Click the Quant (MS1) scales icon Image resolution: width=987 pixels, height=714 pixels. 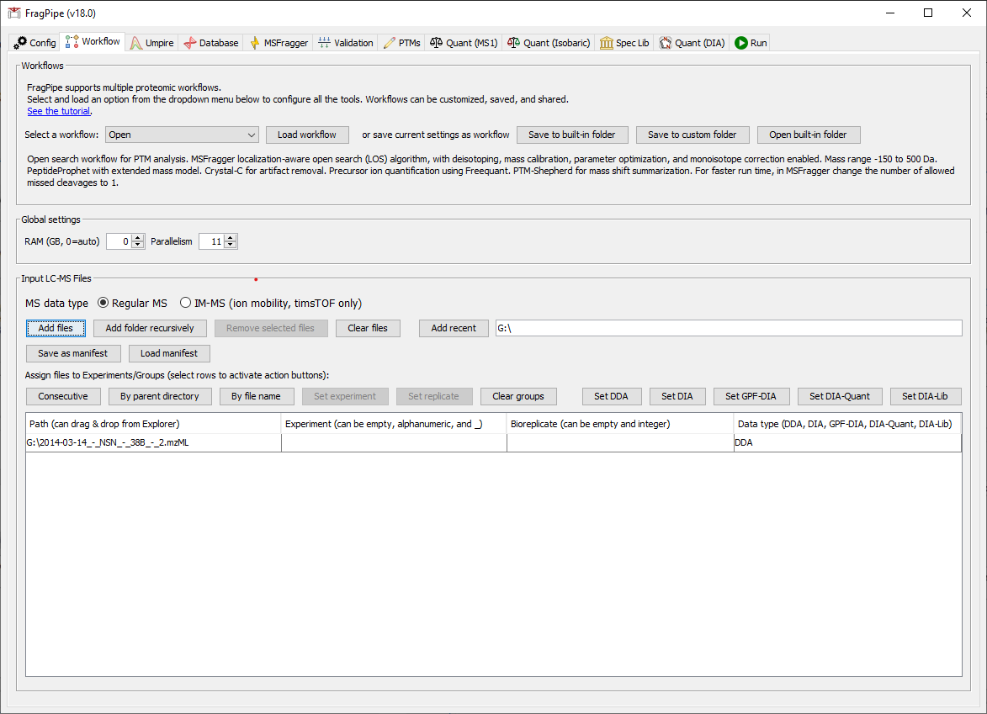coord(436,43)
